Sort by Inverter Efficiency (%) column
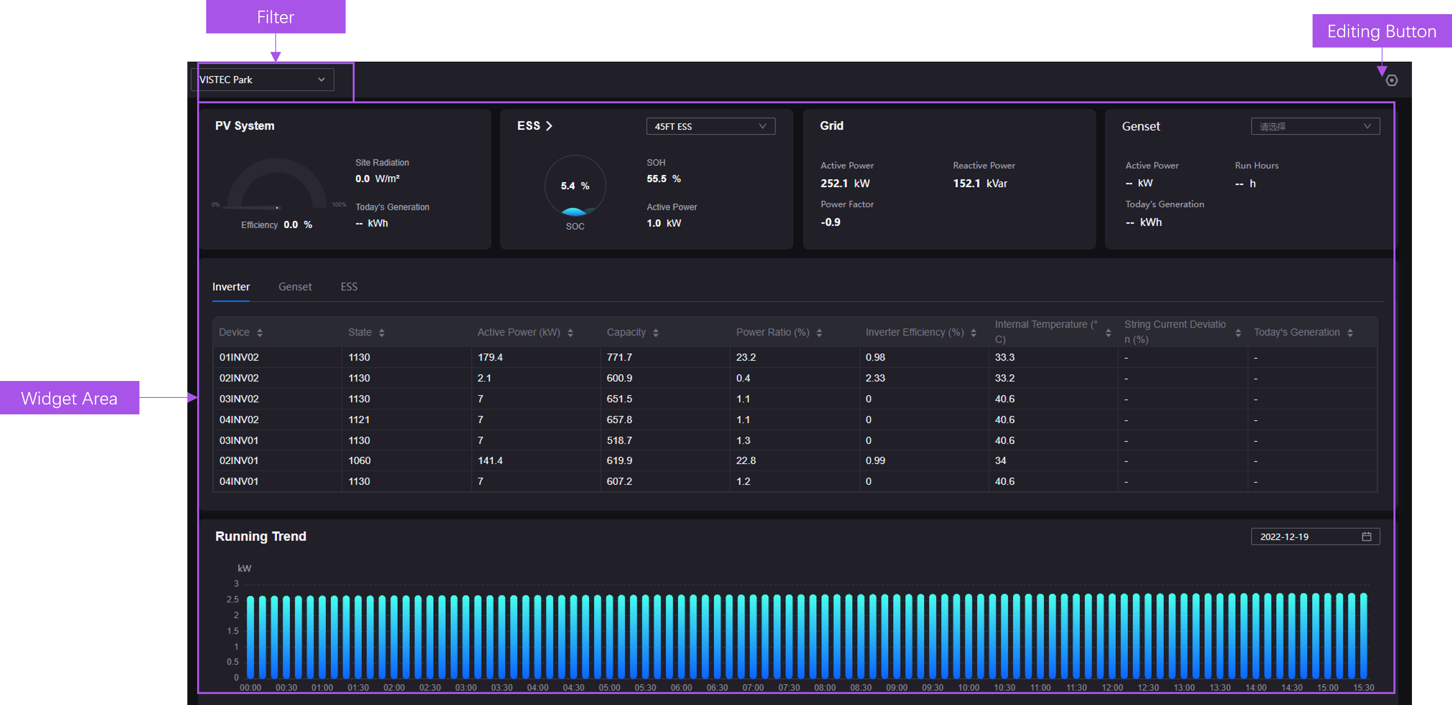The width and height of the screenshot is (1452, 705). tap(974, 333)
